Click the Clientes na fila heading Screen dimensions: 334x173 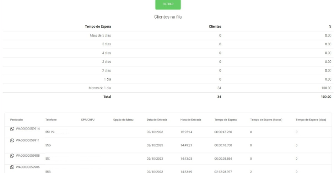click(168, 17)
